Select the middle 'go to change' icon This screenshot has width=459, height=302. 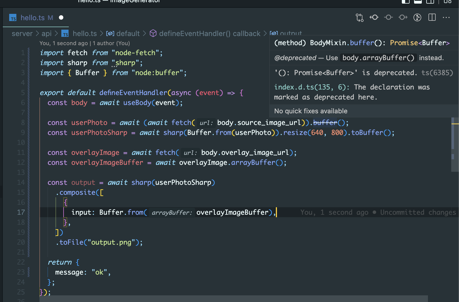(x=388, y=17)
